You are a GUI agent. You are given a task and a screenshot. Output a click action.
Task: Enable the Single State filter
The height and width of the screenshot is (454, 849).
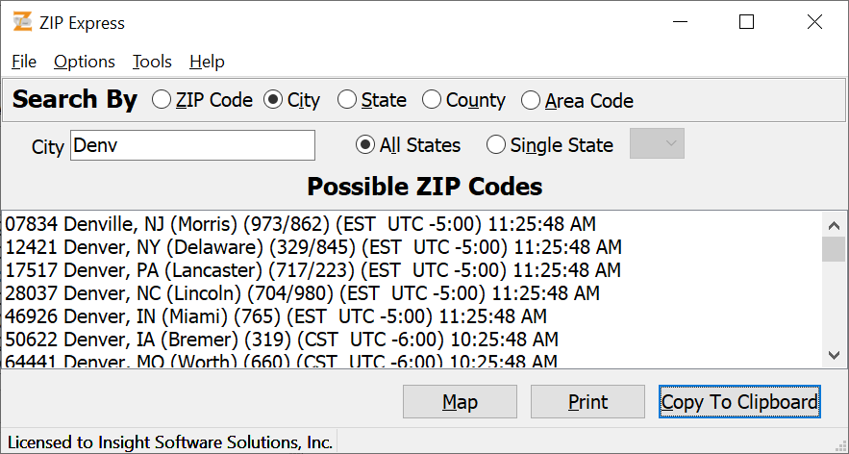point(496,145)
